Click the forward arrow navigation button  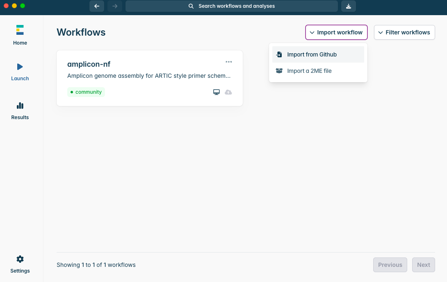(115, 6)
